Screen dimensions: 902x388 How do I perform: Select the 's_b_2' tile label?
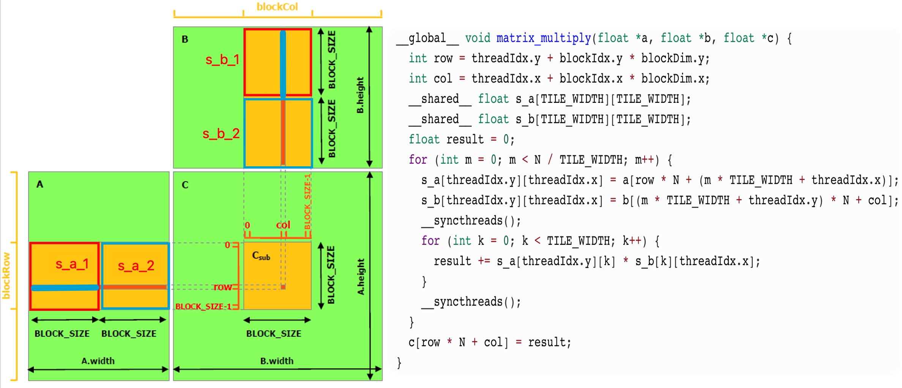[221, 133]
